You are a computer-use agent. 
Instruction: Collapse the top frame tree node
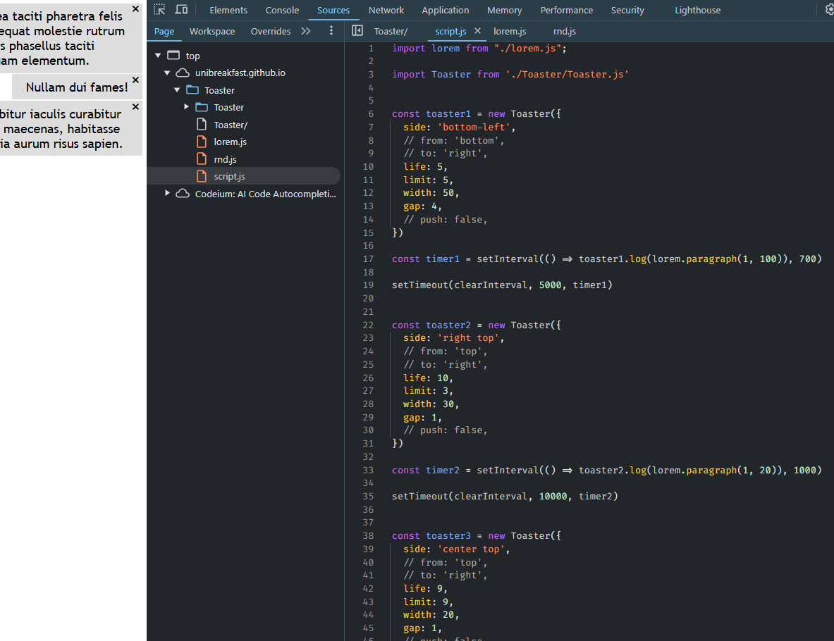coord(158,55)
